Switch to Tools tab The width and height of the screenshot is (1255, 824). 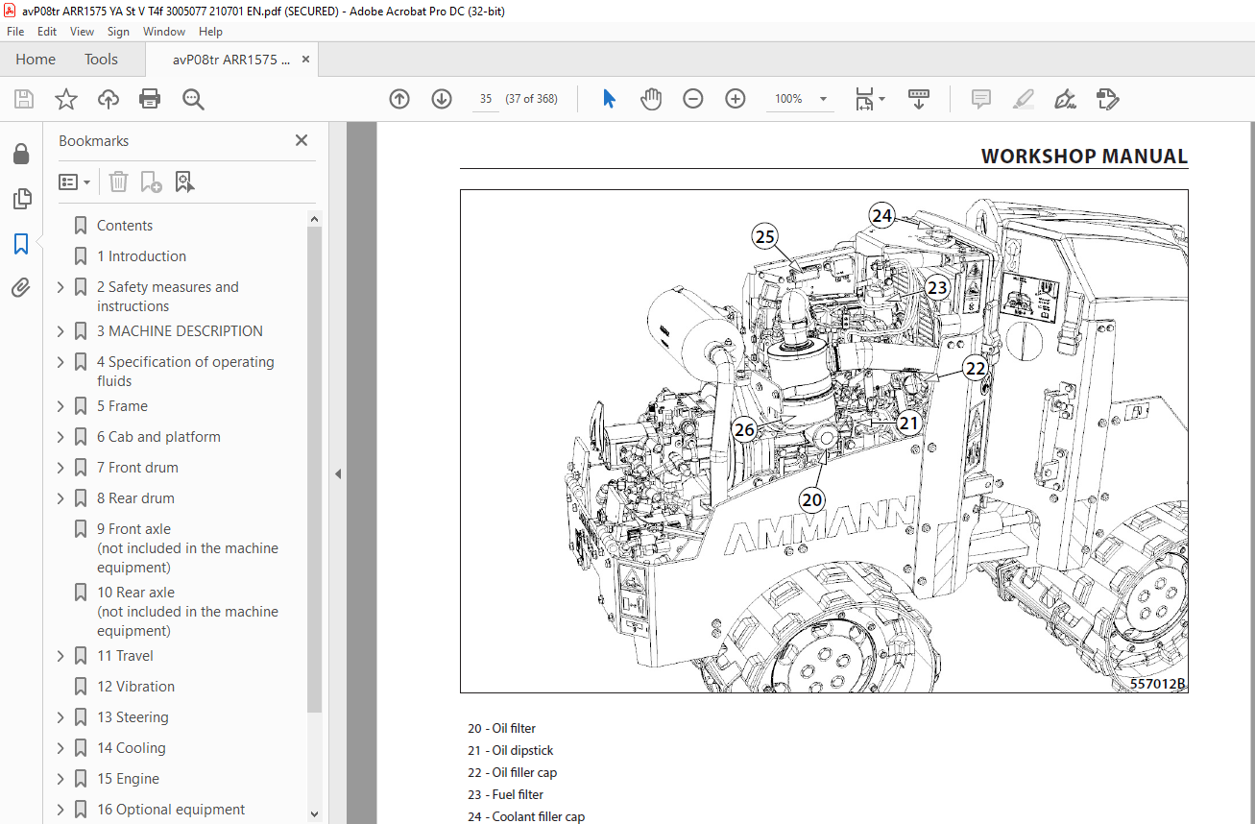coord(101,60)
